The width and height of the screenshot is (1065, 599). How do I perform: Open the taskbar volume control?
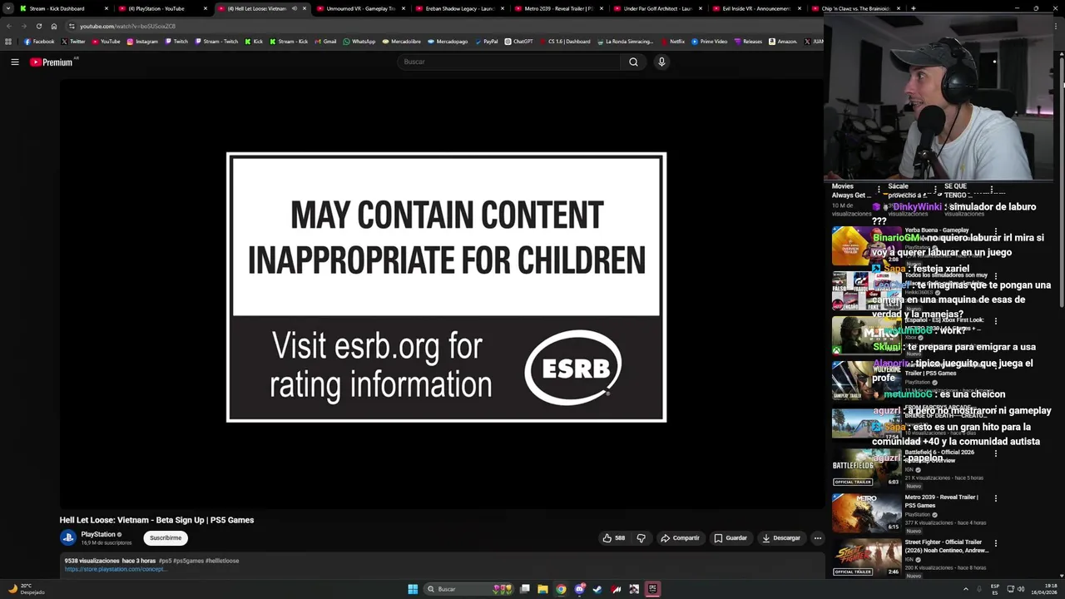pos(1021,589)
